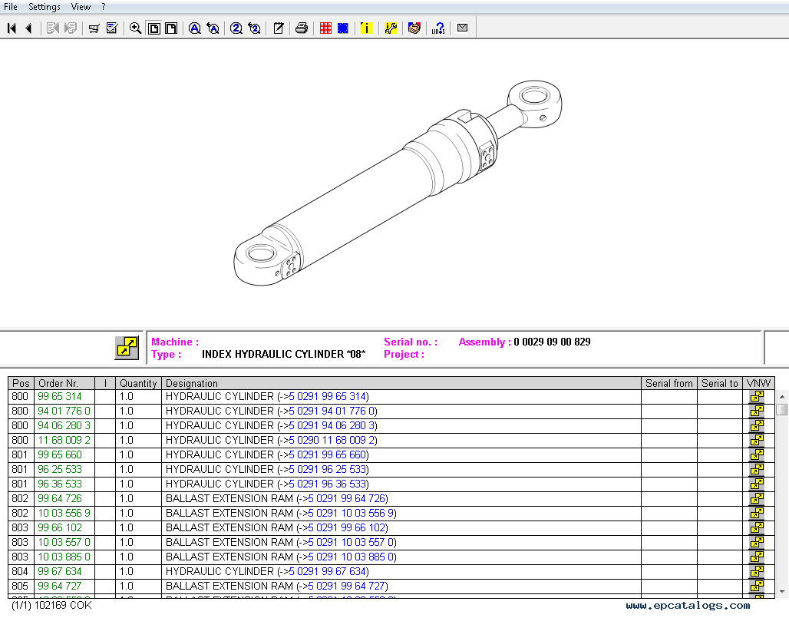Click the circled A with arrow icon

point(213,28)
